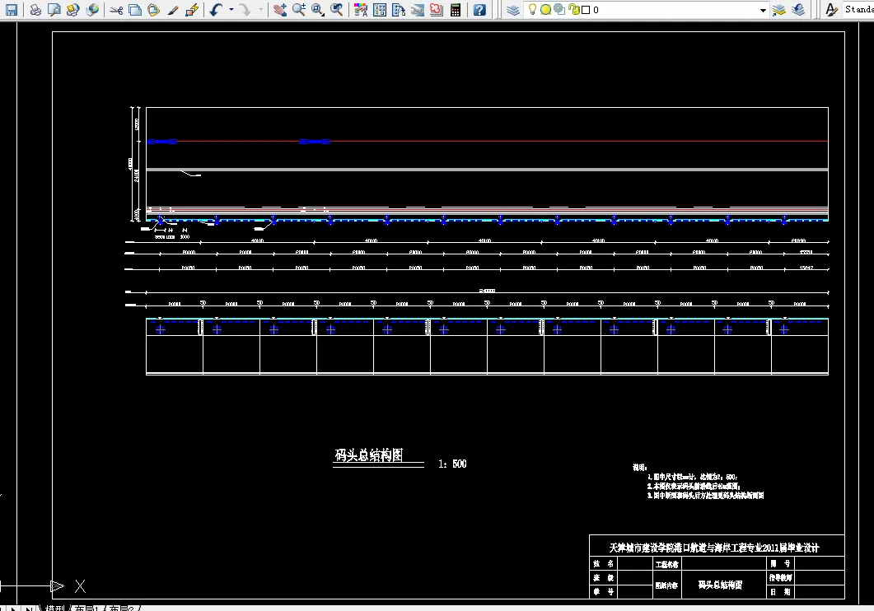
Task: Open the Properties palette icon
Action: point(361,9)
